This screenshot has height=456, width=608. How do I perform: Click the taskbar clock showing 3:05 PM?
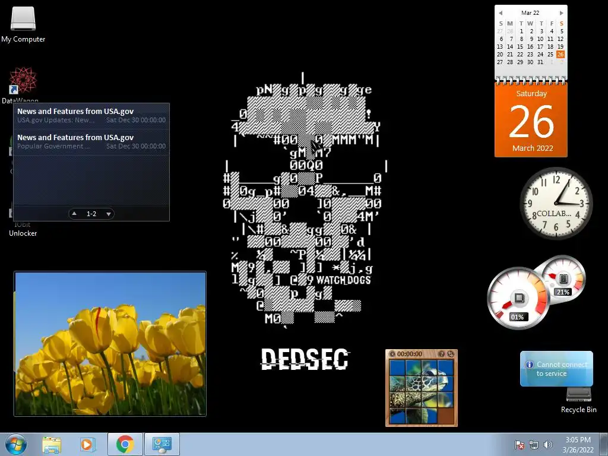[x=578, y=445]
